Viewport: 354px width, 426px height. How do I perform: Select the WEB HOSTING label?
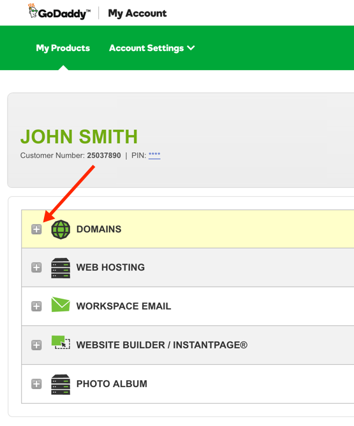tap(110, 267)
